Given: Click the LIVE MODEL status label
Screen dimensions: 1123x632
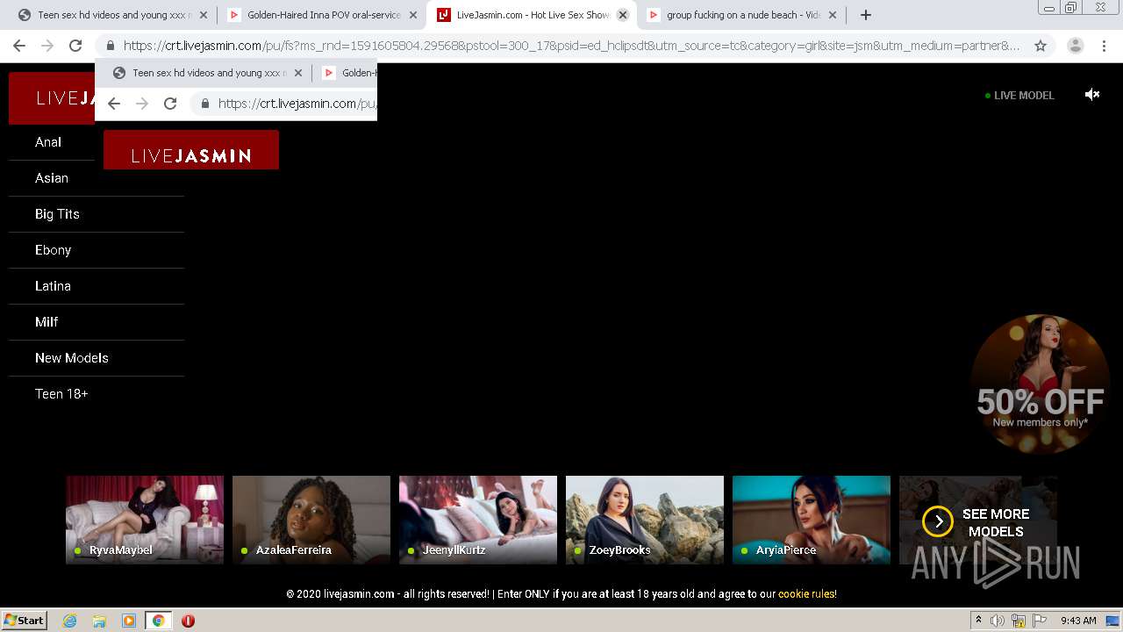Looking at the screenshot, I should pos(1019,95).
